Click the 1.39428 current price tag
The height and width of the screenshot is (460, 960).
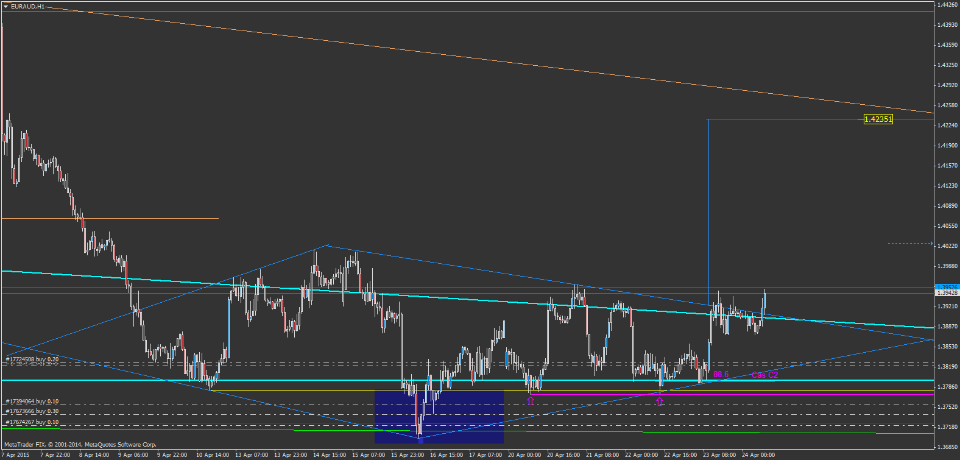coord(947,293)
